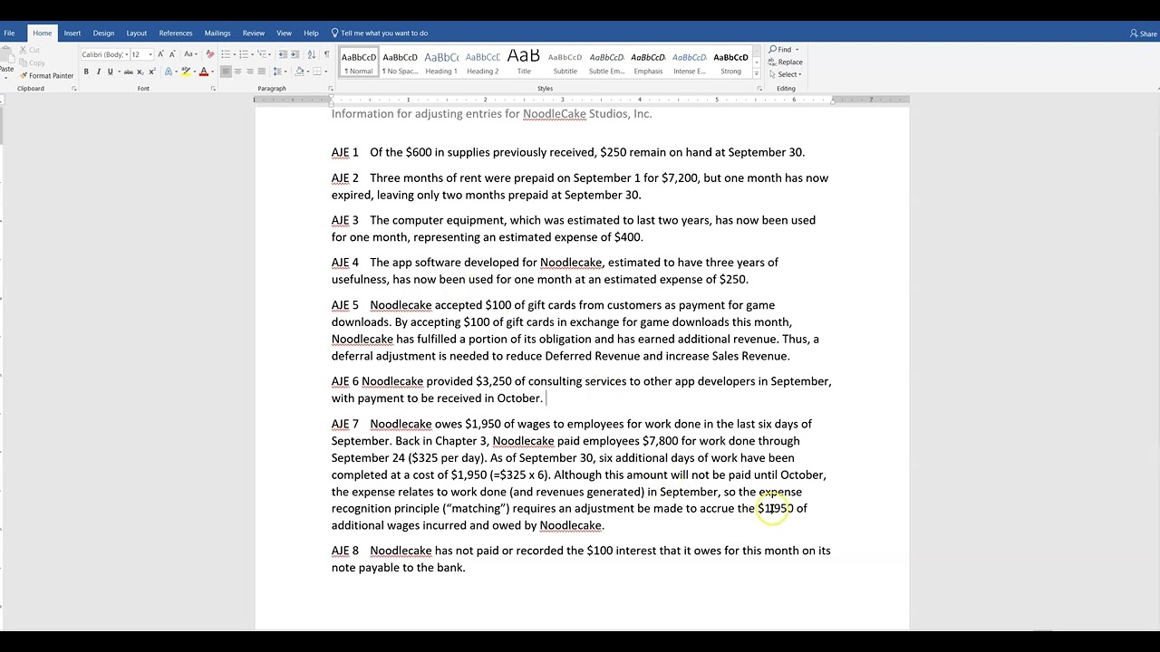Viewport: 1160px width, 652px height.
Task: Decrease paragraph indent
Action: point(283,54)
